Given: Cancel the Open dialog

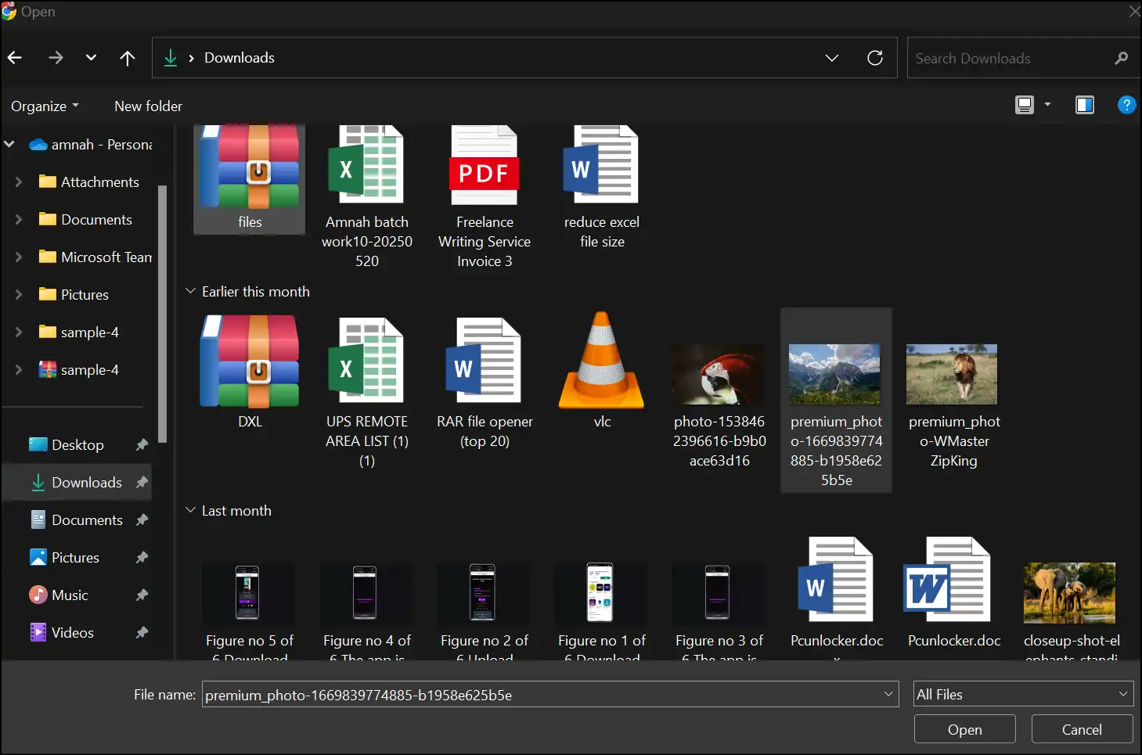Looking at the screenshot, I should pos(1082,729).
